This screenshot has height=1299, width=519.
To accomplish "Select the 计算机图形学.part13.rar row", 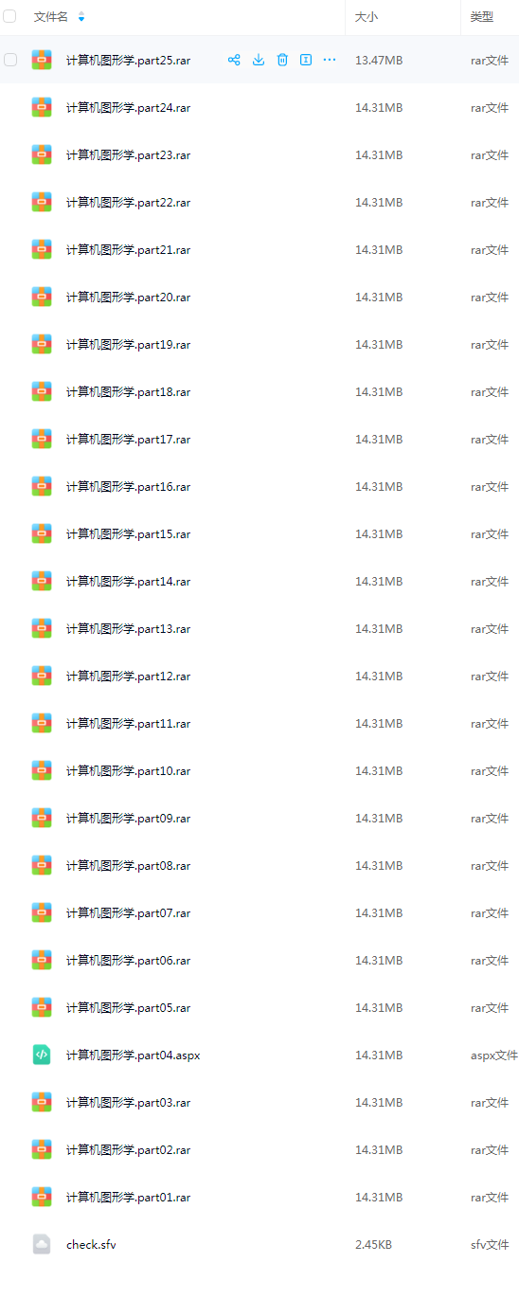I will point(259,628).
